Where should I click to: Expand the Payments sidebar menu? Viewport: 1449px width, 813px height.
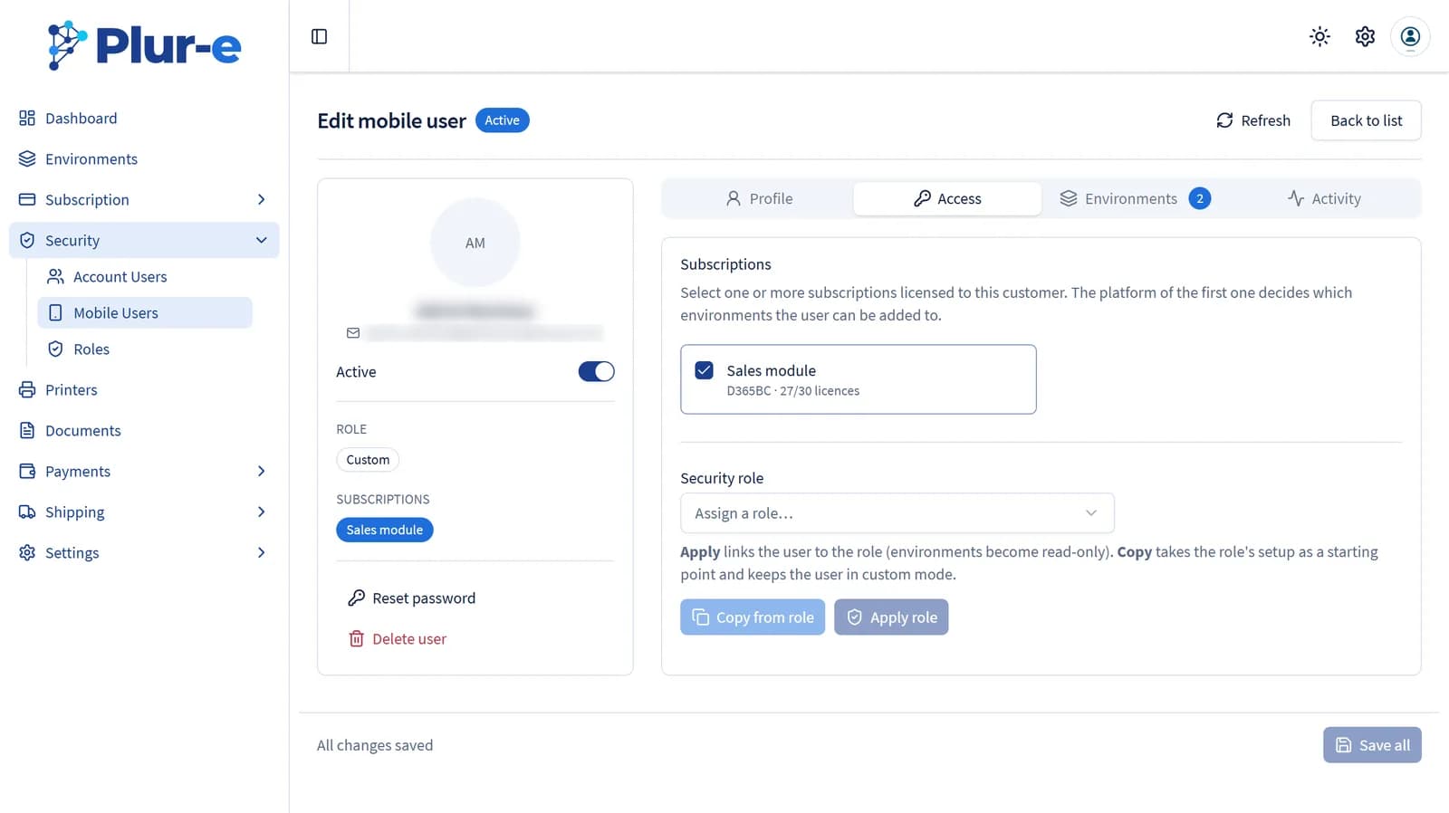(x=144, y=471)
